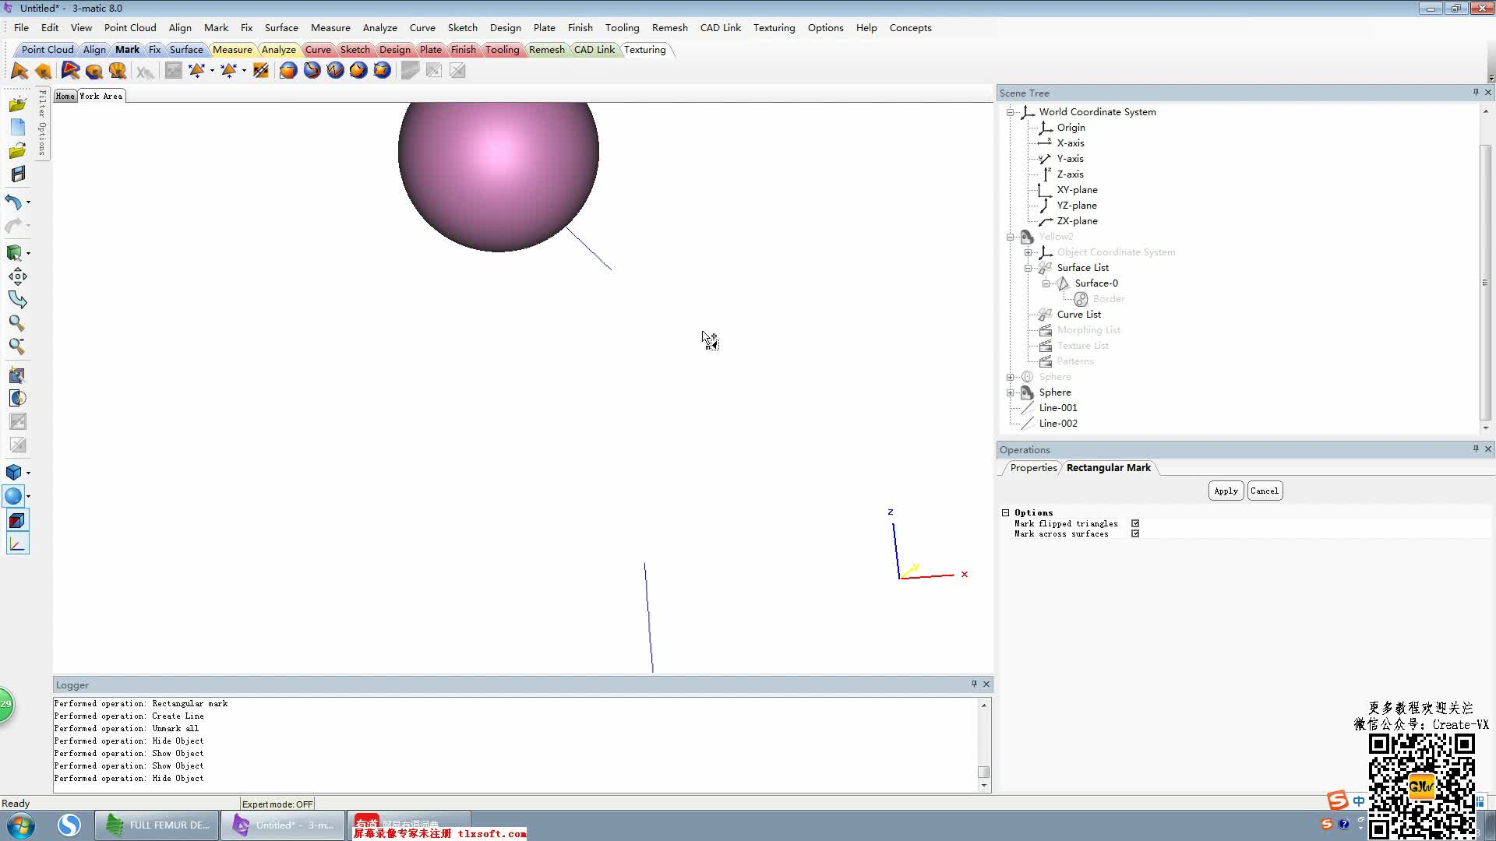This screenshot has height=841, width=1496.
Task: Click the Save project floppy icon
Action: pyautogui.click(x=17, y=174)
